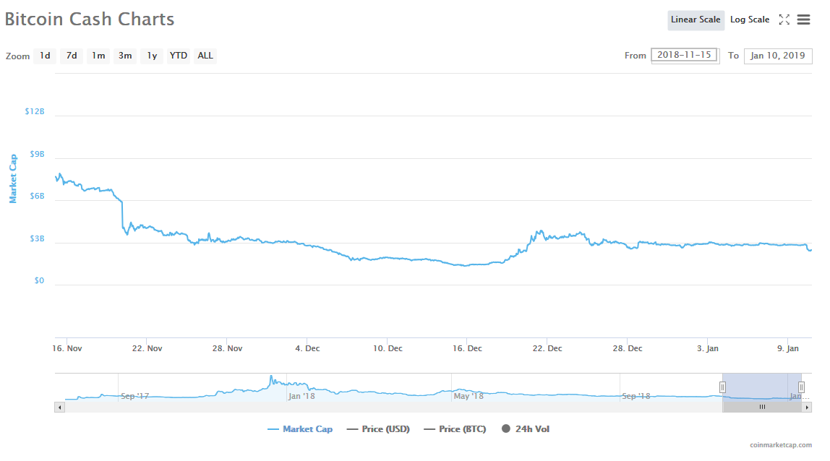Image resolution: width=830 pixels, height=461 pixels.
Task: Toggle Price (USD) series in legend
Action: (x=378, y=429)
